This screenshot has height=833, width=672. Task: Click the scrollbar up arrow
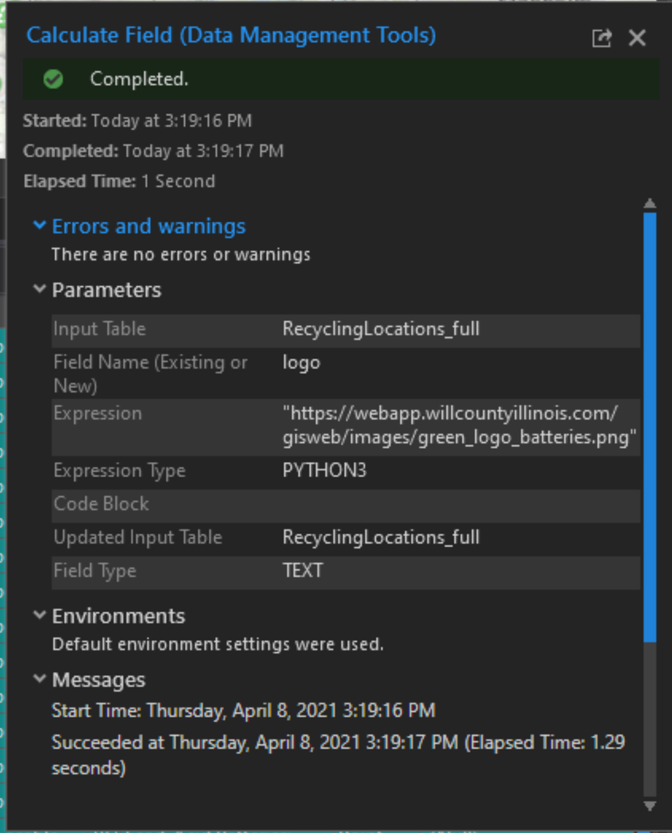(649, 203)
